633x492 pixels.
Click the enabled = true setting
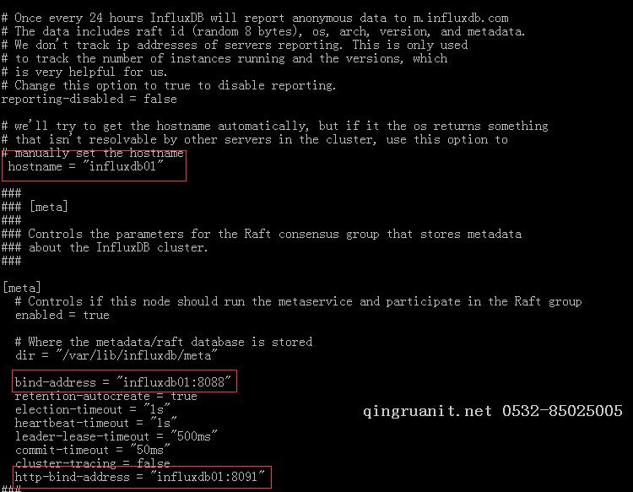click(62, 315)
